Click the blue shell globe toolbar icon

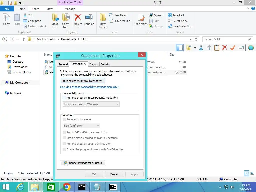(251, 48)
